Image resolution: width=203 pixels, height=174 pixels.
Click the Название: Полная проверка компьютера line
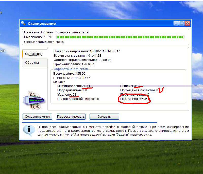pyautogui.click(x=56, y=32)
